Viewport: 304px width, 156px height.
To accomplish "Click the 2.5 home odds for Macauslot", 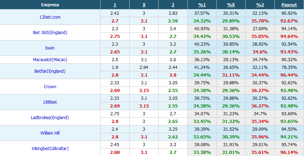I will point(115,60).
